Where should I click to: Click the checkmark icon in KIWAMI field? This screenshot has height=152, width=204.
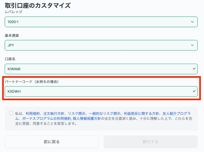point(194,68)
